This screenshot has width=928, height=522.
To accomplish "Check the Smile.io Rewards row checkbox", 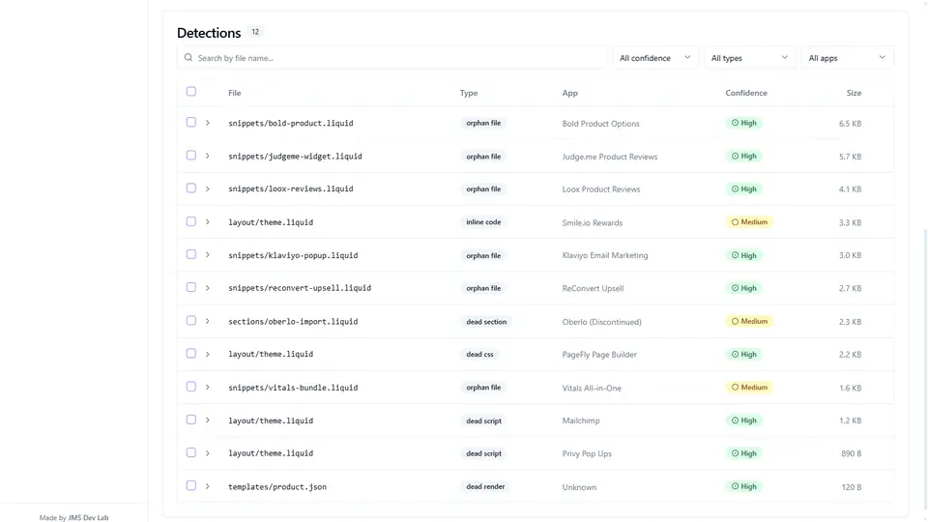I will pyautogui.click(x=191, y=221).
